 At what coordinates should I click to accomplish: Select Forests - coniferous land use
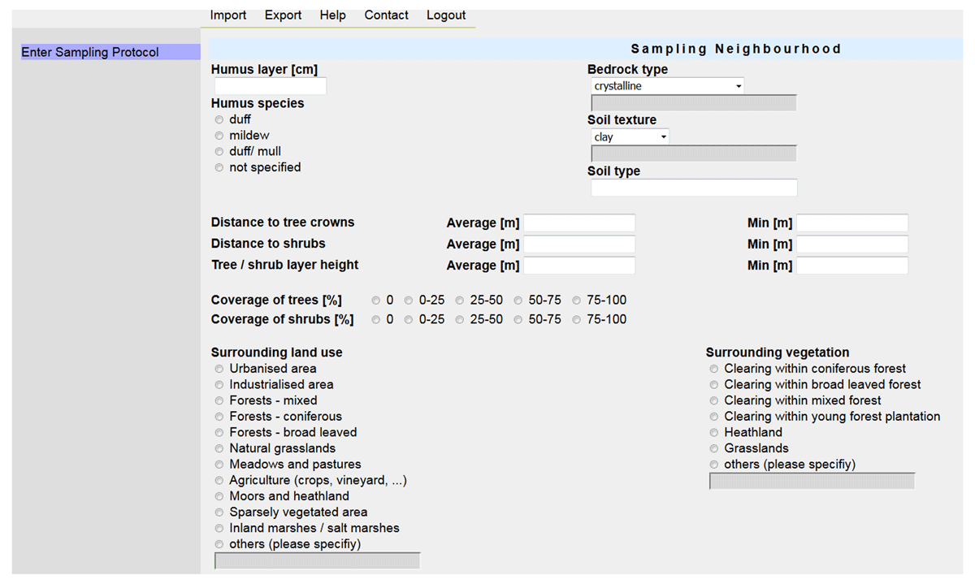pos(219,417)
